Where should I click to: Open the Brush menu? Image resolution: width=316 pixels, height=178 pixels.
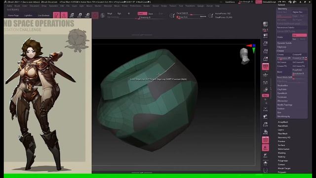click(x=17, y=6)
